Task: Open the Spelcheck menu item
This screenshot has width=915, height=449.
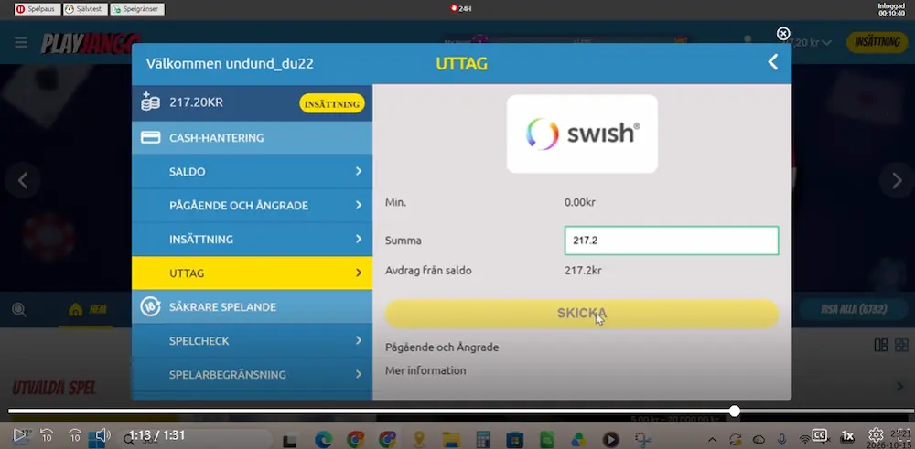Action: [253, 340]
